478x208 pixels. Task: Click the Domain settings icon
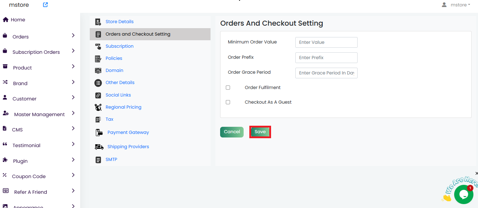pyautogui.click(x=98, y=71)
